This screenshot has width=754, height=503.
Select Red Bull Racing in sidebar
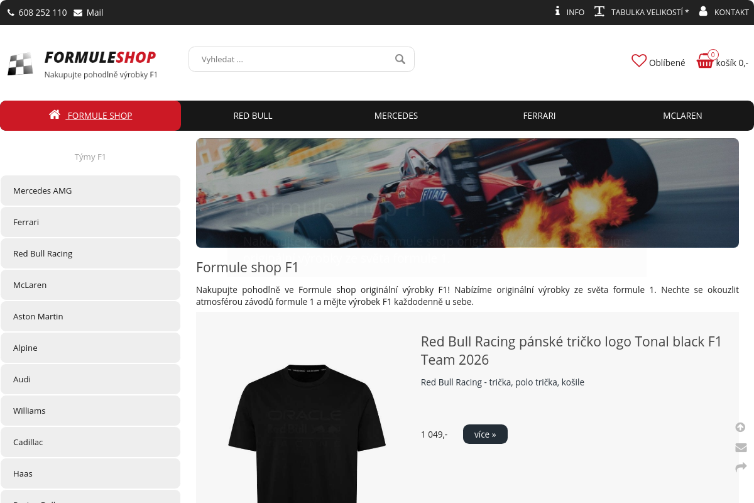tap(90, 253)
